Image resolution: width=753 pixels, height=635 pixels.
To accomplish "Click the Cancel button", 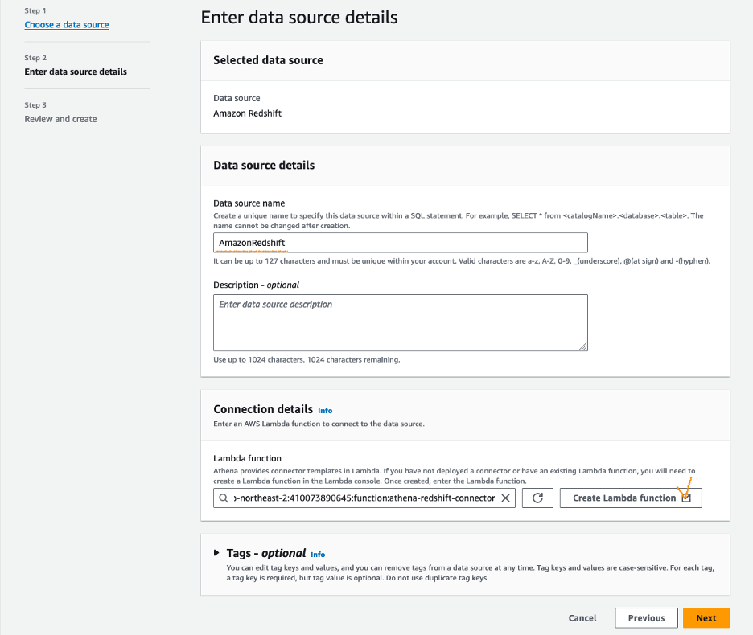I will [582, 618].
